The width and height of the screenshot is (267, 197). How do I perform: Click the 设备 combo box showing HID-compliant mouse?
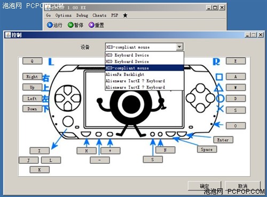[x=144, y=47]
